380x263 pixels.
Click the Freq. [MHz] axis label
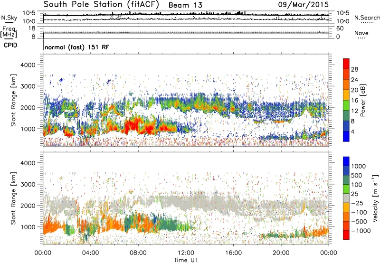coord(9,32)
